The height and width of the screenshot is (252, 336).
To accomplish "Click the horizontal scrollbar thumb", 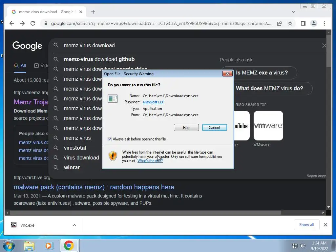I will click(145, 213).
